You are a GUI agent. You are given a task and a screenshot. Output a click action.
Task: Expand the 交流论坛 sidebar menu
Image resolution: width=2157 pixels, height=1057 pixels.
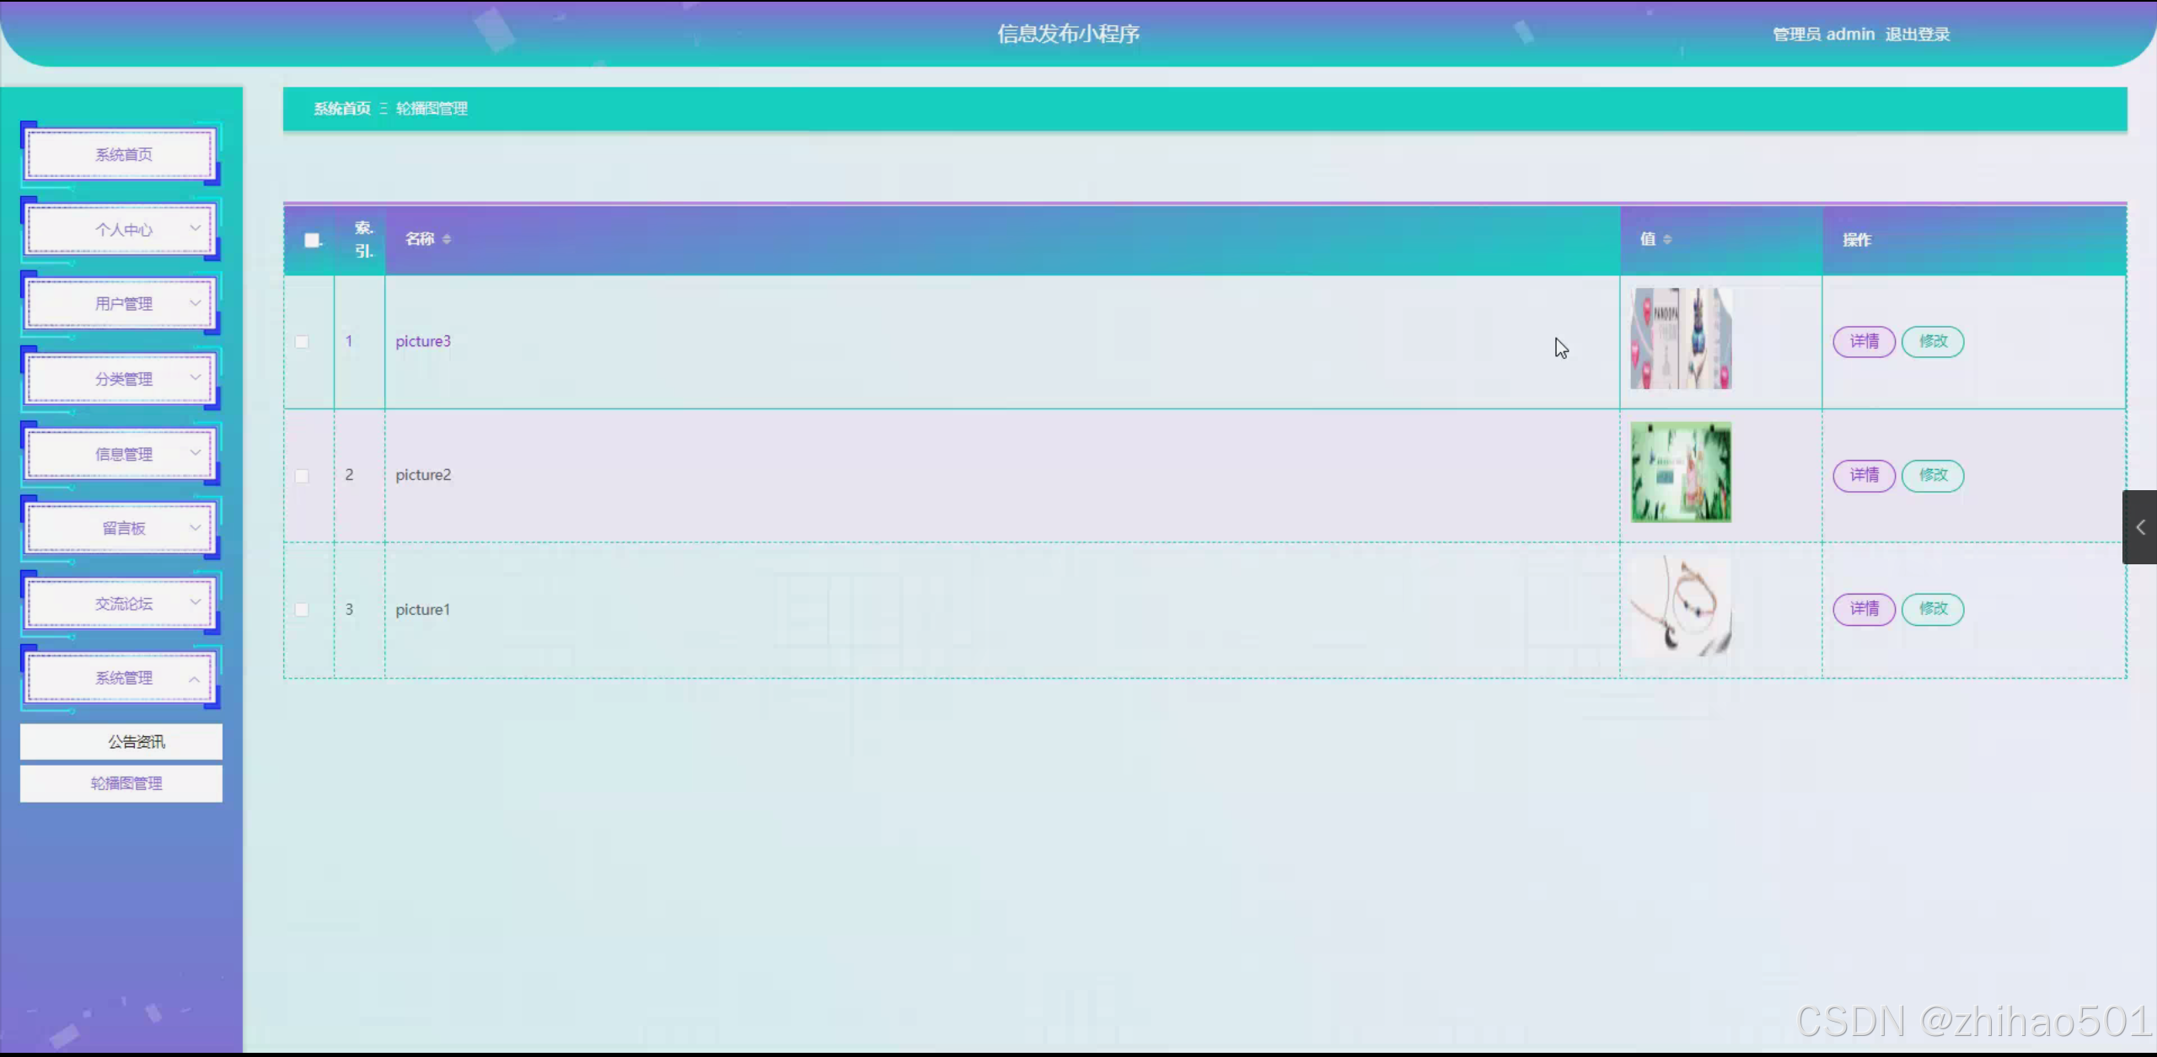pos(122,603)
